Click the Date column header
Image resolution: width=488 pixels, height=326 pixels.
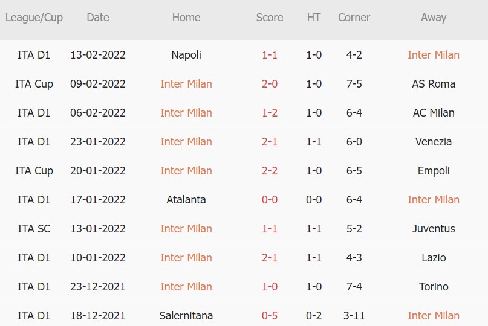tap(98, 18)
